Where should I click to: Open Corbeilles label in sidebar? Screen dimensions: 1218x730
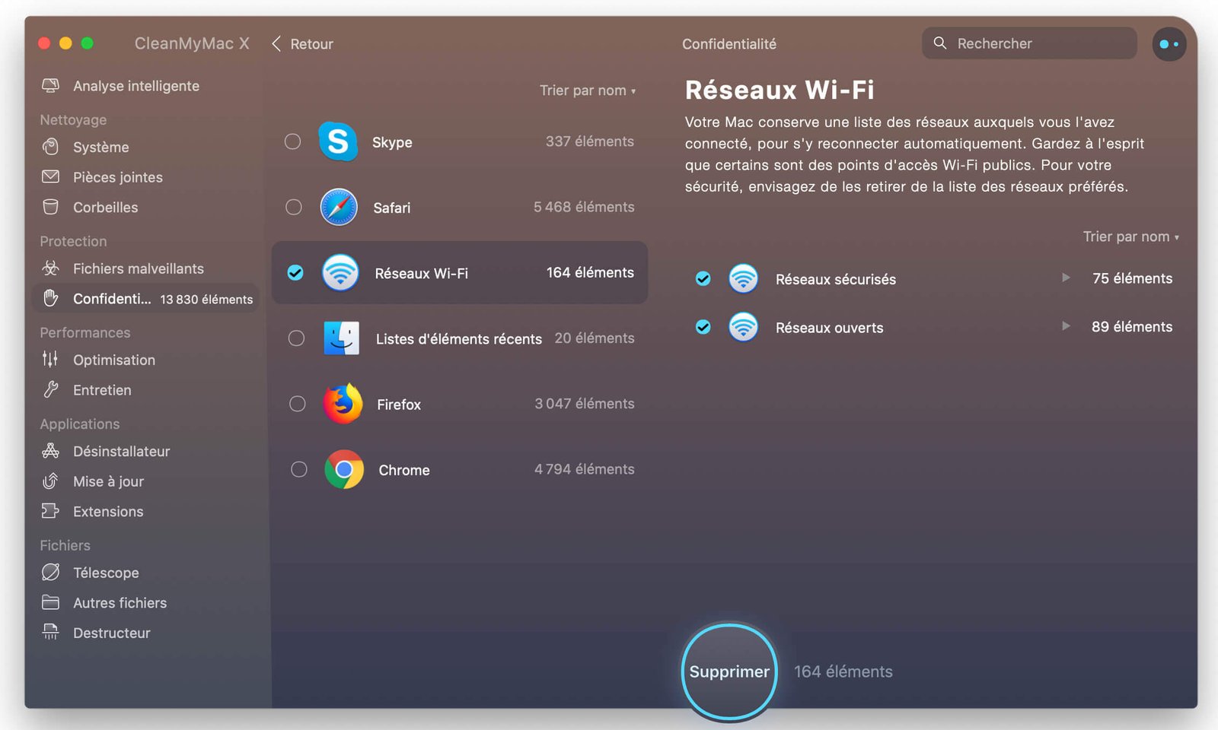[106, 208]
